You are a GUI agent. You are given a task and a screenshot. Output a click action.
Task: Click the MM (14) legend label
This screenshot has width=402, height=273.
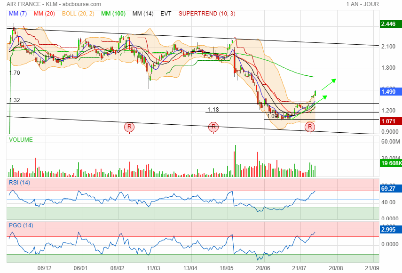tap(143, 14)
